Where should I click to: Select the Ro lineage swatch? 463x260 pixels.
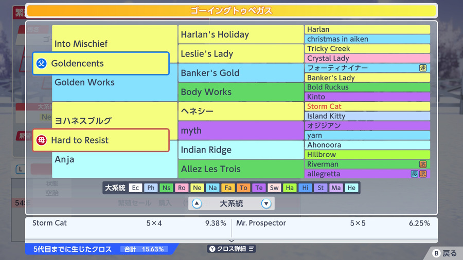tap(182, 188)
